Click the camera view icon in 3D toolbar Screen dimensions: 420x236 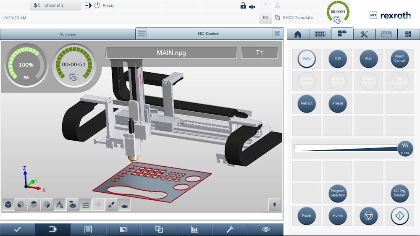pyautogui.click(x=124, y=205)
